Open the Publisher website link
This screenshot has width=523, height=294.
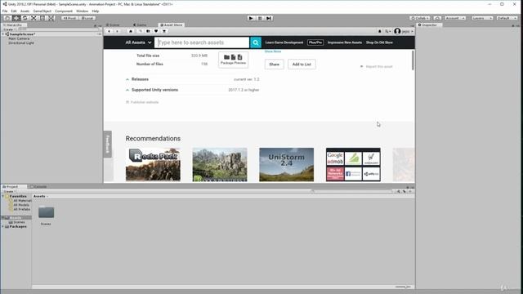click(142, 102)
